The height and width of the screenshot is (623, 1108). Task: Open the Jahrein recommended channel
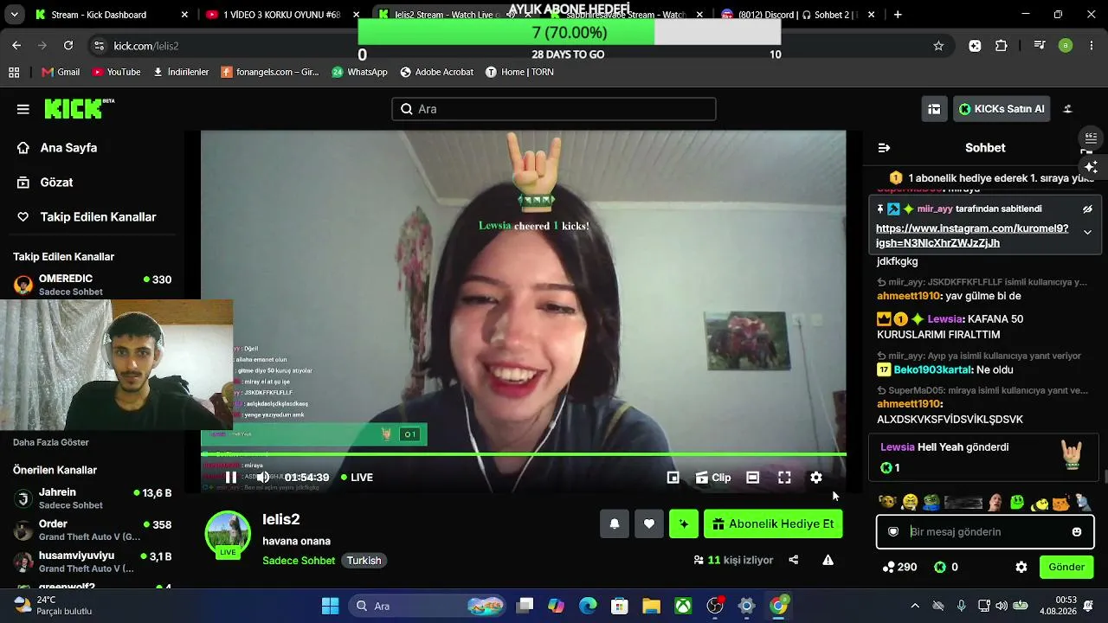tap(92, 498)
